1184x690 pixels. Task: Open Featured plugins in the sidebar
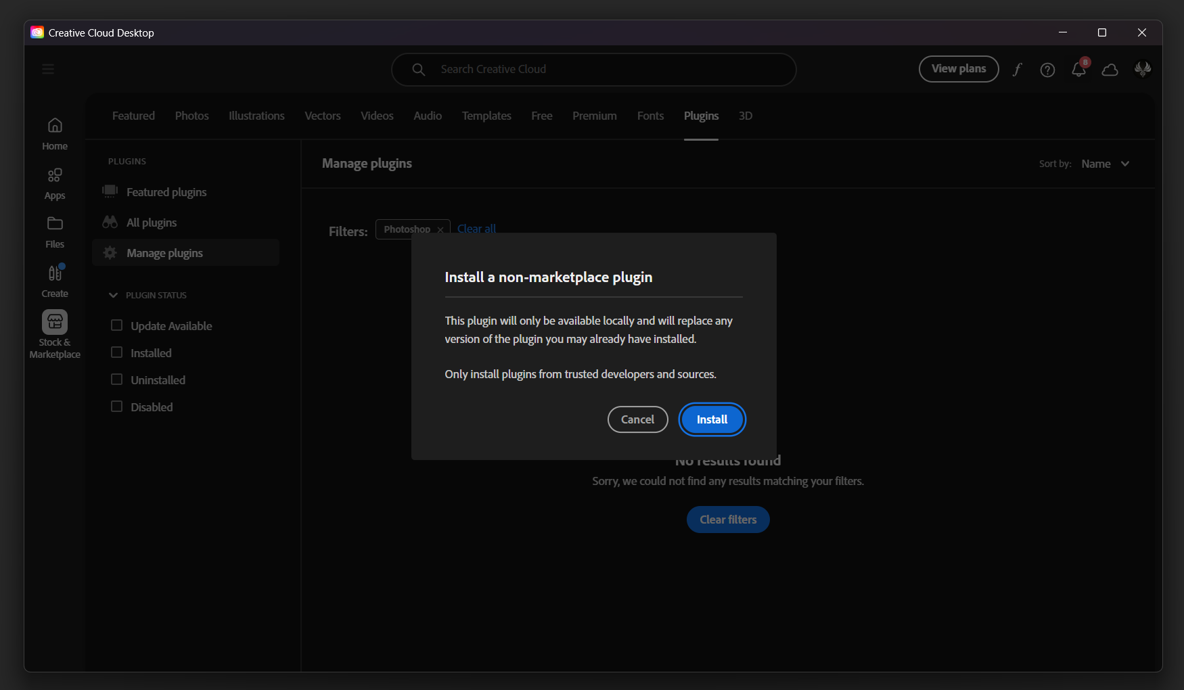(166, 192)
